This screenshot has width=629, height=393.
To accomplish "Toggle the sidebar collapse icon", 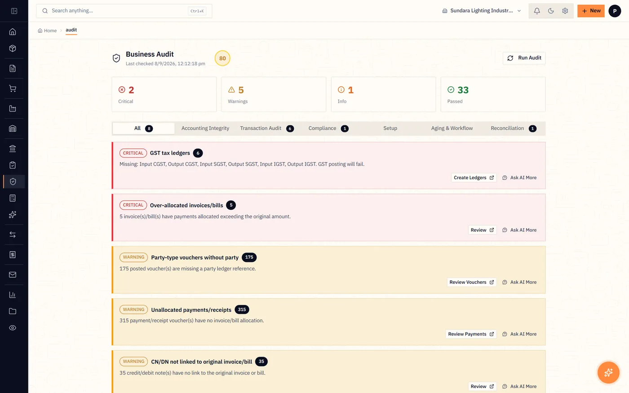I will pyautogui.click(x=14, y=11).
